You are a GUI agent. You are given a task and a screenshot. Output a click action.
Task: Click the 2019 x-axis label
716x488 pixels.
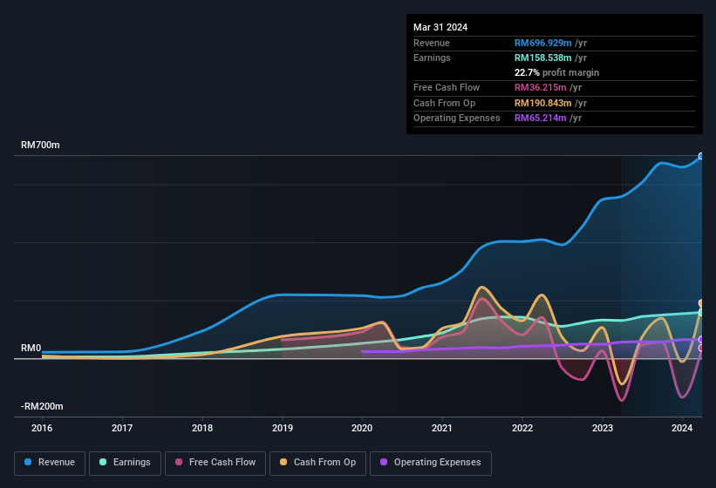click(283, 428)
